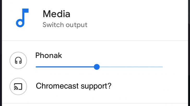The image size is (190, 106).
Task: Click the filled blue part of the Phonak slider
Action: 65,67
